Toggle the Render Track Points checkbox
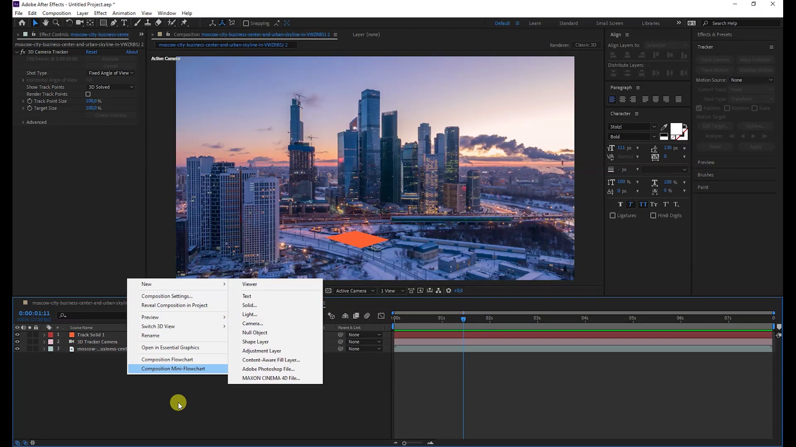Viewport: 796px width, 447px height. coord(88,94)
